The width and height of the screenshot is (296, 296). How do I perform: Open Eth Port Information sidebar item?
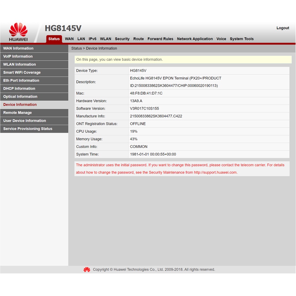coord(21,81)
